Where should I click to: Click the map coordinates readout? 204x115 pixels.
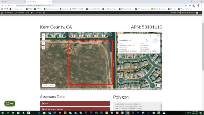48,85
